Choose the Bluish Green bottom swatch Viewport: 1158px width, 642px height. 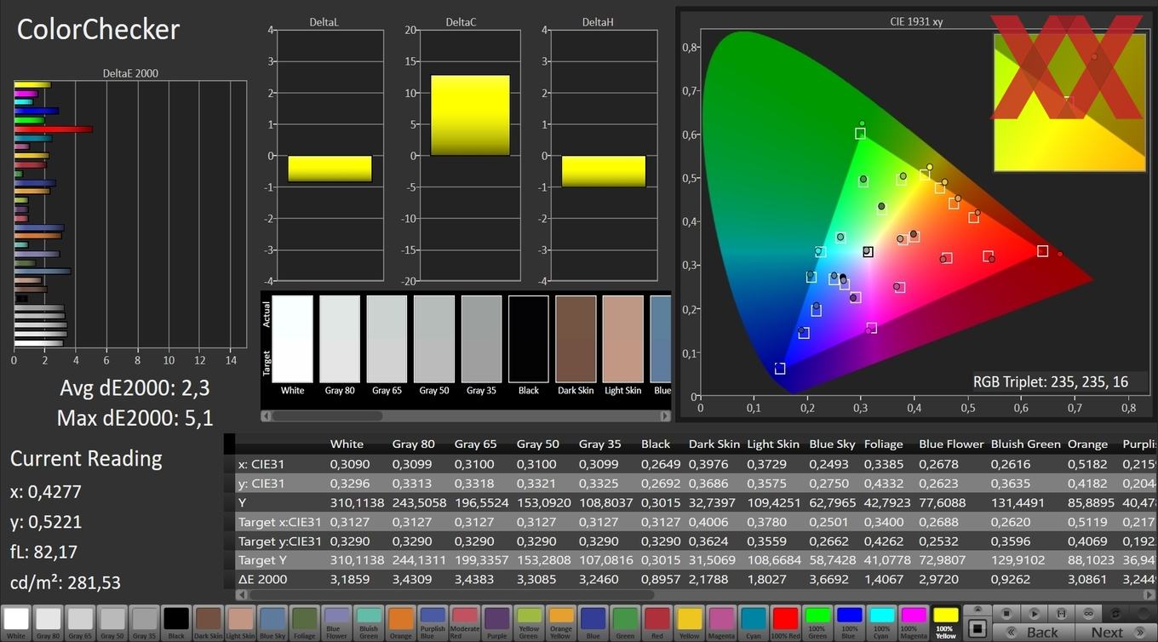point(369,622)
